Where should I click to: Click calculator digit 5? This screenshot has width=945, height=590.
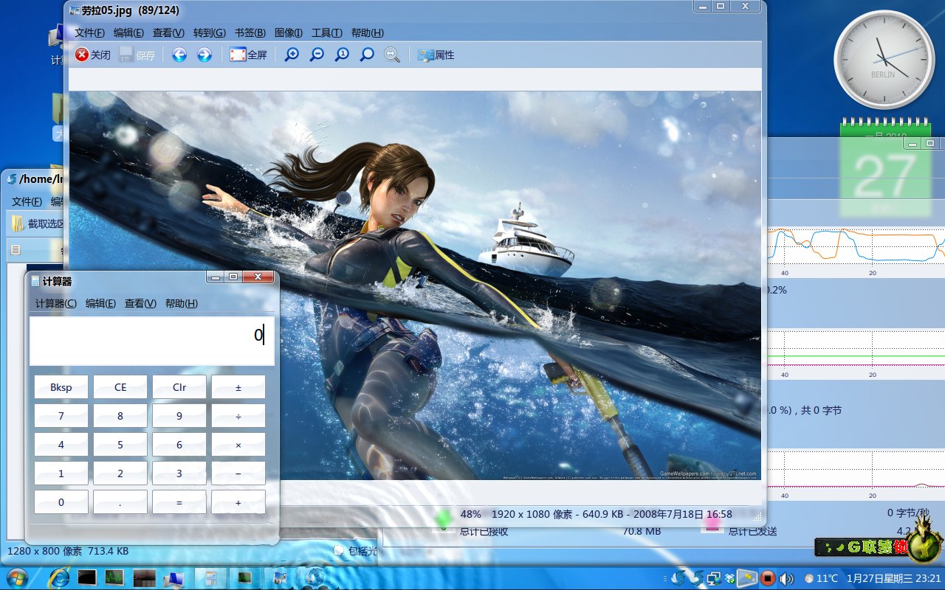pos(120,445)
